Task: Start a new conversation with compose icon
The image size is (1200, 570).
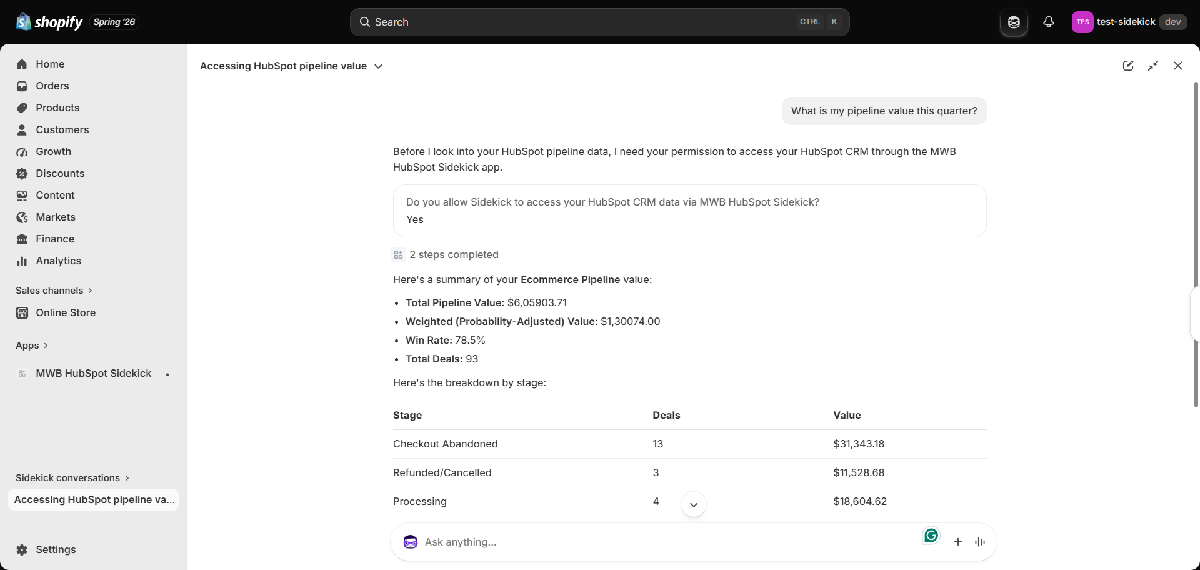Action: (1128, 66)
